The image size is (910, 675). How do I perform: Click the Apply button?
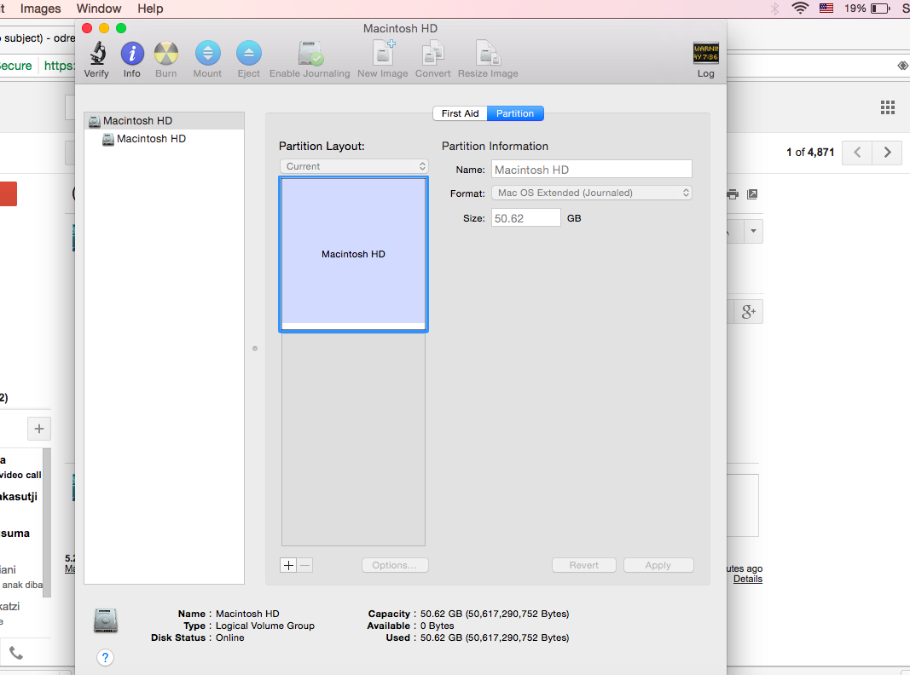[x=658, y=565]
